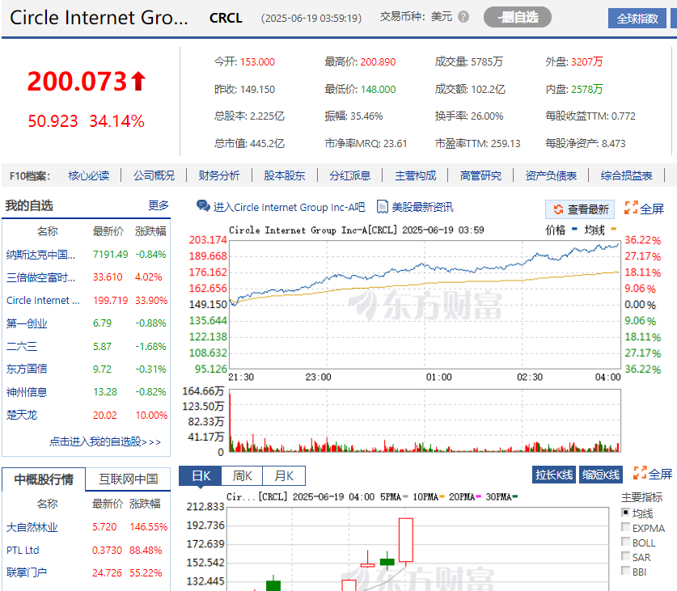
Task: Click 楚天龙's 10.00% change value
Action: click(x=151, y=415)
